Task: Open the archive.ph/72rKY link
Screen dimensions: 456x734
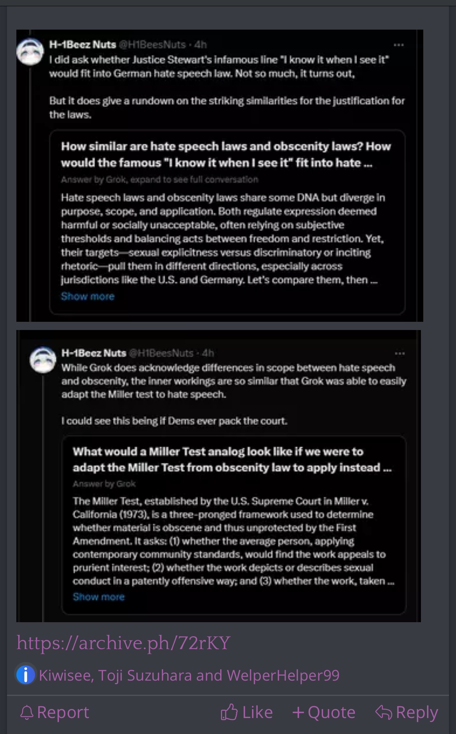Action: point(124,643)
